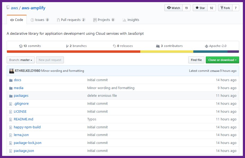Click RTHRELKELD1980 avatar thumbnail

click(12, 71)
